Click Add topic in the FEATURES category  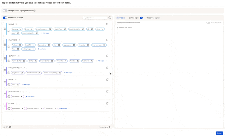coord(42,49)
